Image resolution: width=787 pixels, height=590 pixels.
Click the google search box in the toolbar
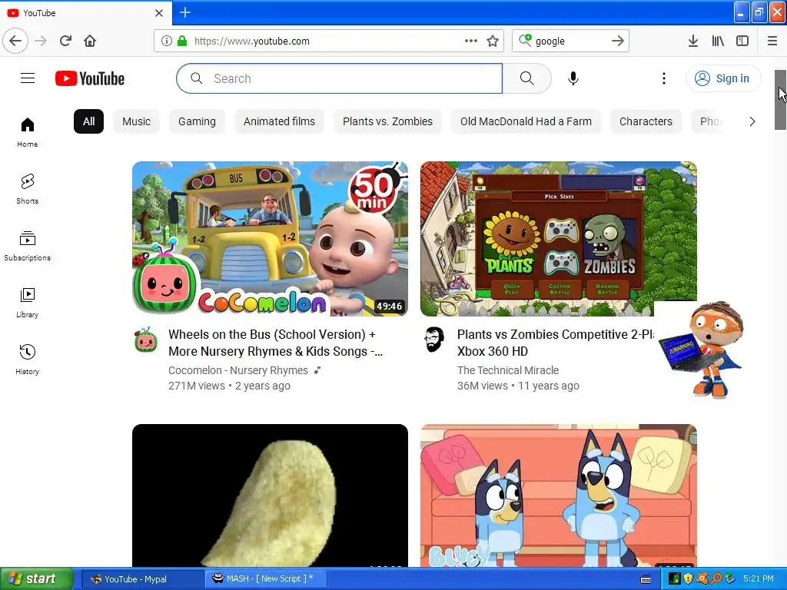pyautogui.click(x=570, y=41)
